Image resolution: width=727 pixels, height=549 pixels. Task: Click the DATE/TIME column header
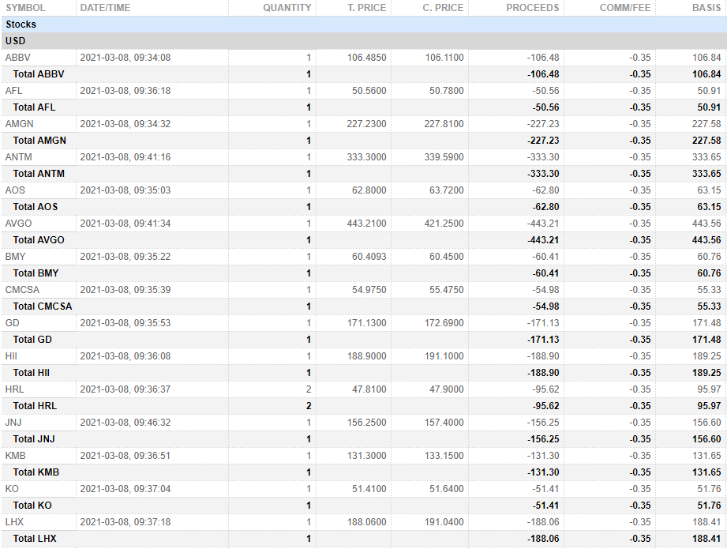[x=105, y=8]
